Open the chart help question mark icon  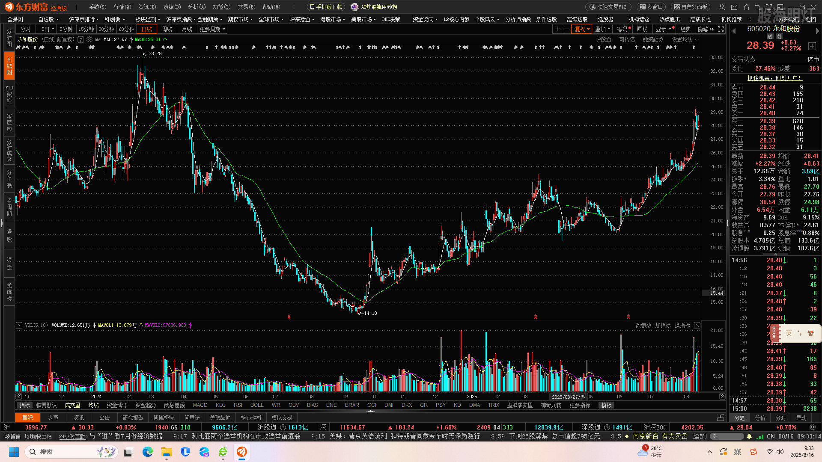80,39
